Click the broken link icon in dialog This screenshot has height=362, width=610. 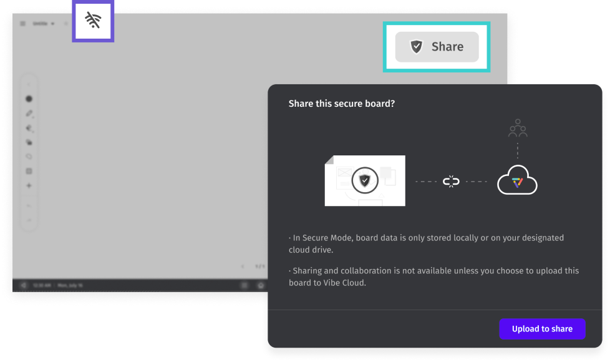click(451, 182)
